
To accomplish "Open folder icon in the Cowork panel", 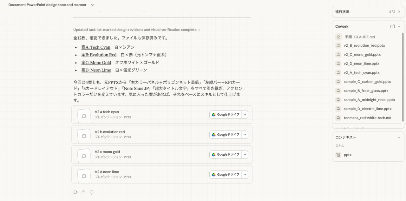I will [x=392, y=26].
